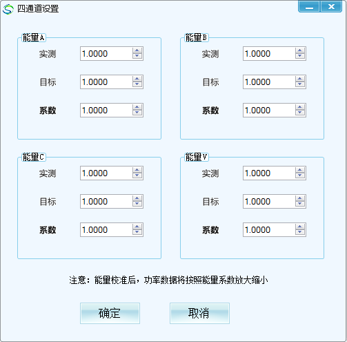Select the 能量C 系数 text box
The height and width of the screenshot is (342, 347).
[106, 229]
